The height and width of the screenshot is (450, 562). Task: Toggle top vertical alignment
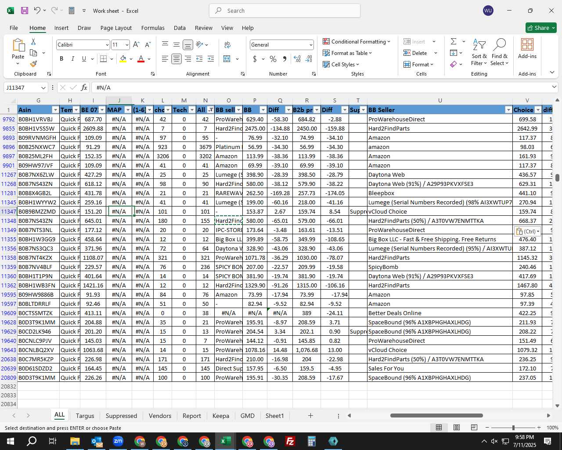(x=165, y=44)
